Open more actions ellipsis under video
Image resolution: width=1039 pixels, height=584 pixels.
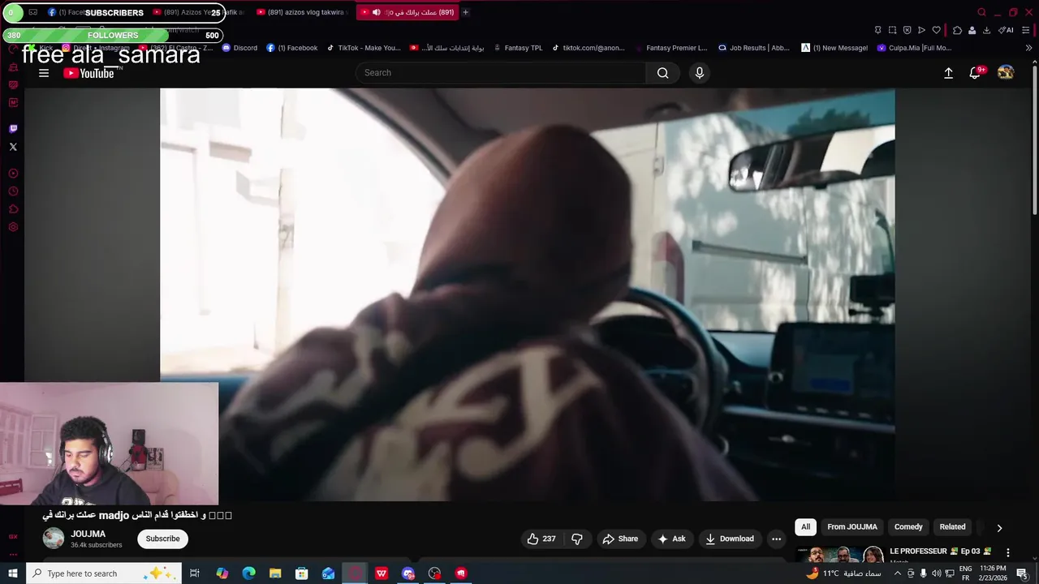[776, 539]
